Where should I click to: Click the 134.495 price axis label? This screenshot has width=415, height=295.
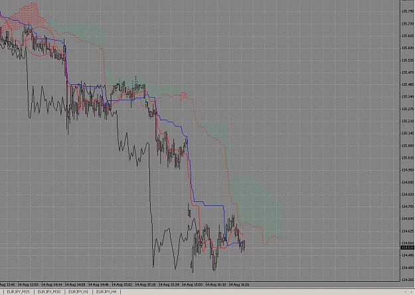[408, 255]
